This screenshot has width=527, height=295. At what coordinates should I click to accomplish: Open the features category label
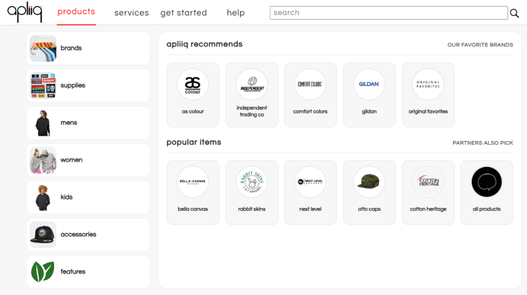tap(73, 272)
